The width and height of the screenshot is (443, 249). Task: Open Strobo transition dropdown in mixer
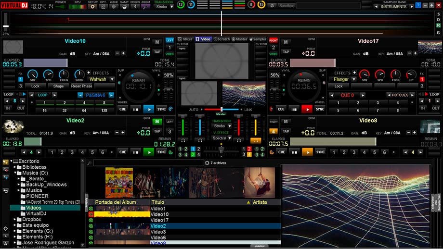230,126
